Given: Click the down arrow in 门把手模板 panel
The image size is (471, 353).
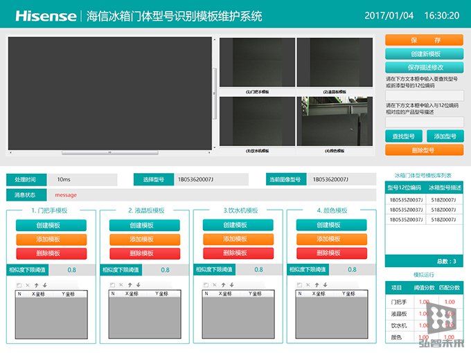Looking at the screenshot, I should [x=45, y=285].
